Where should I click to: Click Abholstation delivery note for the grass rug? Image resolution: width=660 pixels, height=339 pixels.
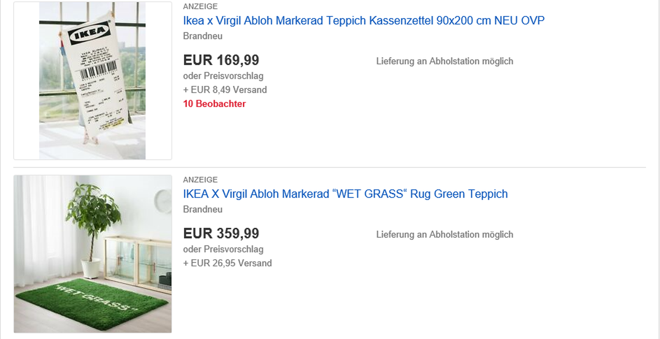444,235
